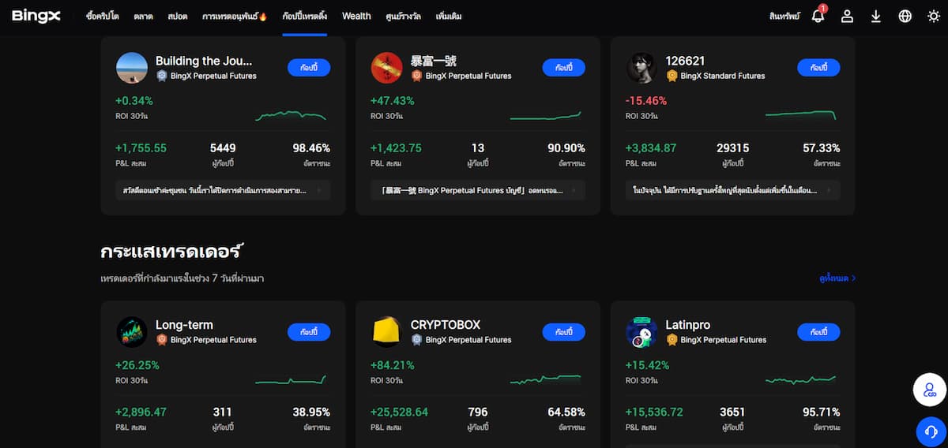
Task: Copy trader CRYPTOBOX button
Action: coord(563,332)
